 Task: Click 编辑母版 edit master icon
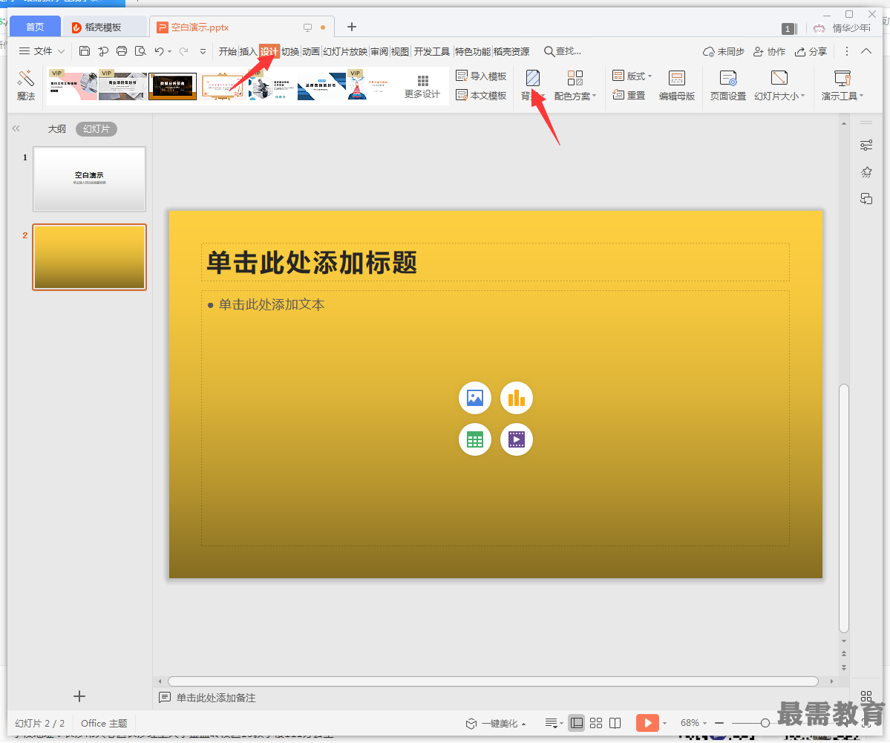click(676, 85)
